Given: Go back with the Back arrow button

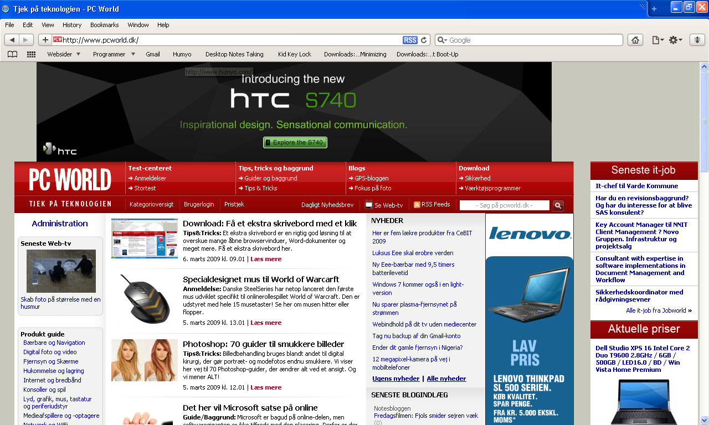Looking at the screenshot, I should (12, 40).
